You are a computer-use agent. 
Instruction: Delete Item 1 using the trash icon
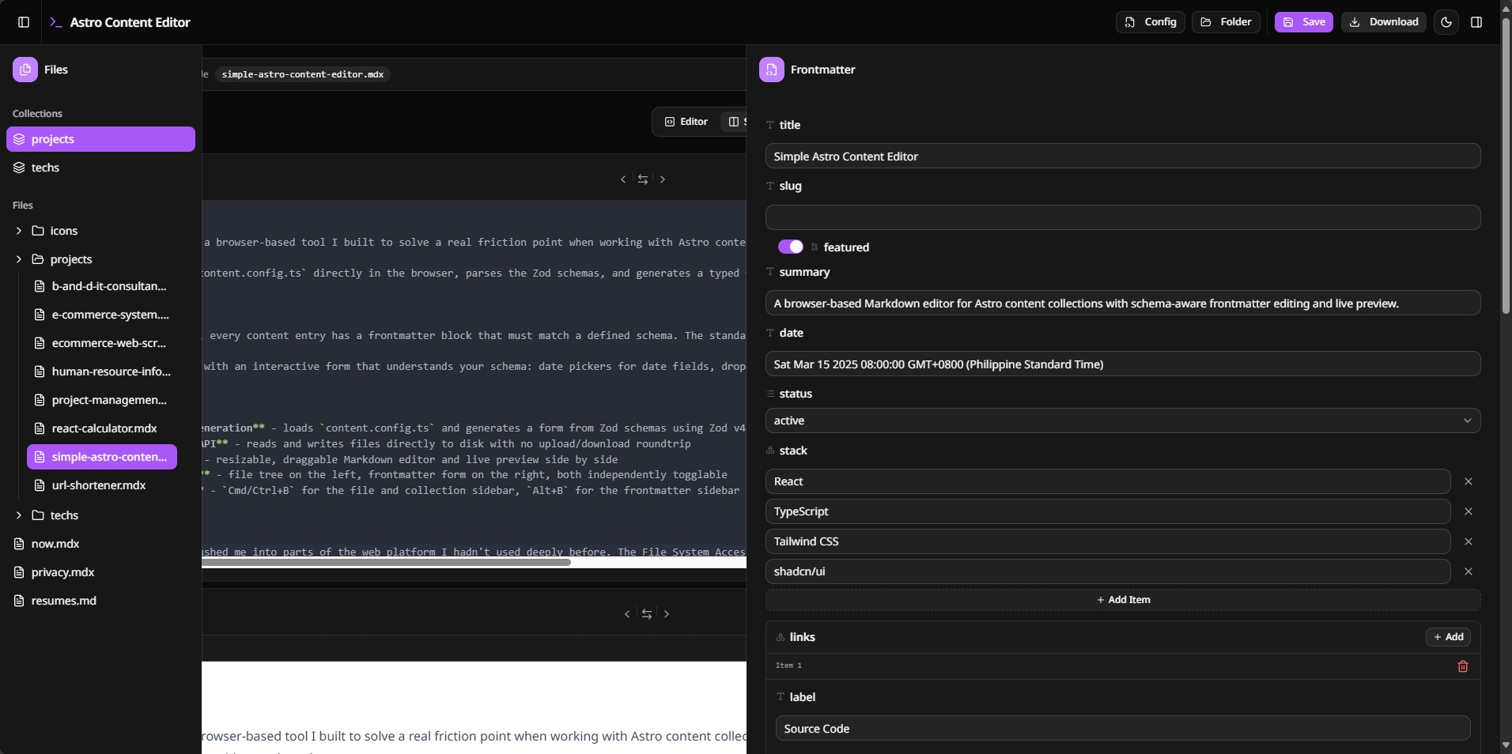tap(1462, 666)
